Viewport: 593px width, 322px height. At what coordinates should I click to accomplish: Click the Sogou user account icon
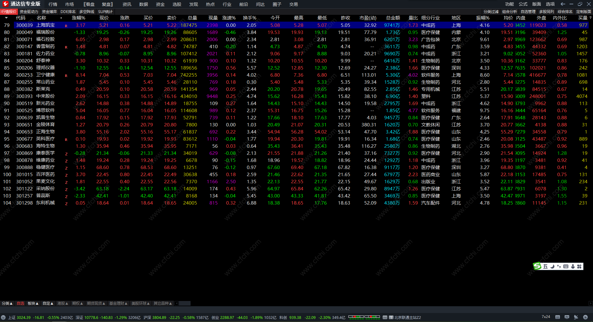(573, 266)
